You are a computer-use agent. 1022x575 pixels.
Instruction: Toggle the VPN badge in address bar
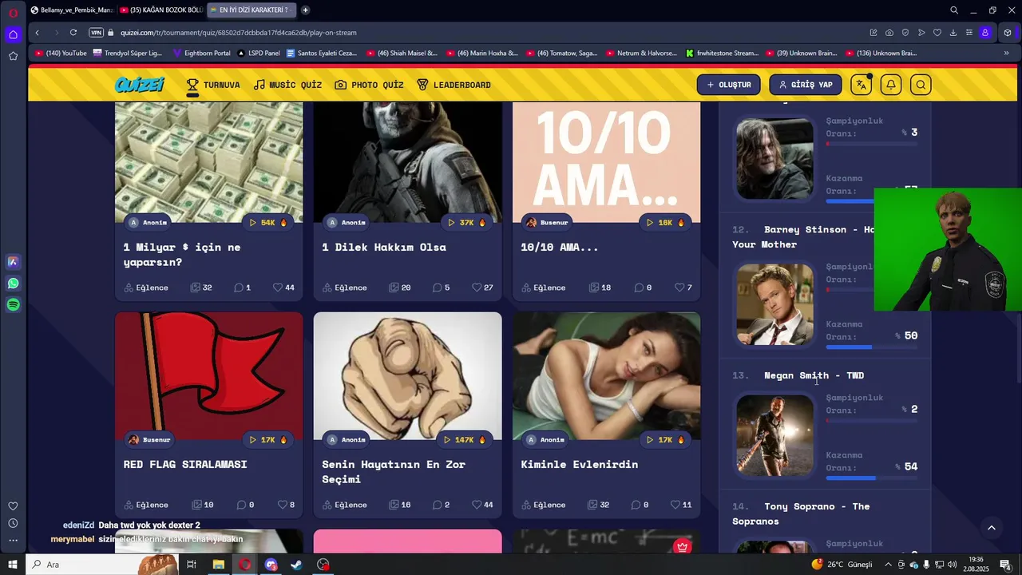click(97, 33)
